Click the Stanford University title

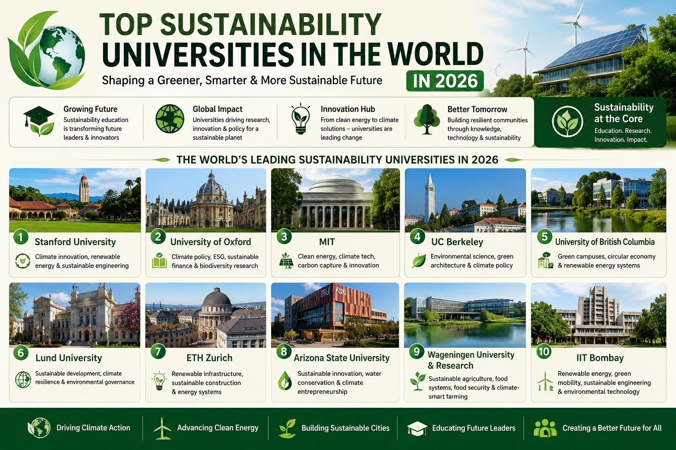(75, 242)
